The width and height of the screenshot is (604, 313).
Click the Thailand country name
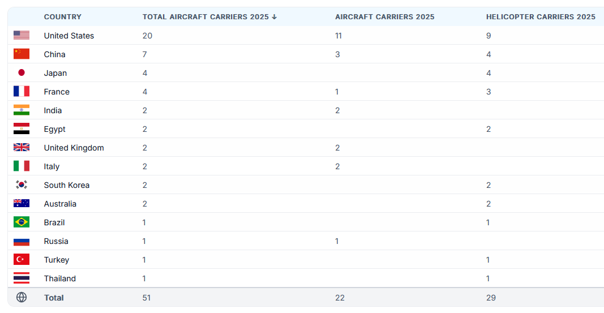pos(60,278)
